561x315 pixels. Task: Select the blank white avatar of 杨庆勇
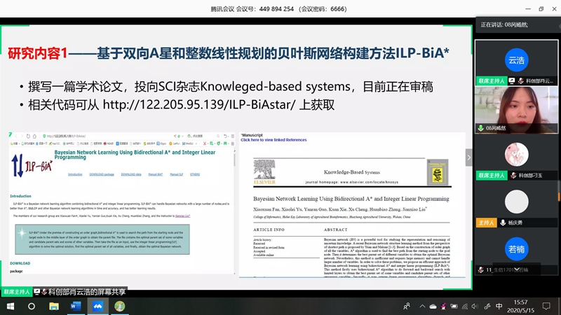tap(516, 202)
